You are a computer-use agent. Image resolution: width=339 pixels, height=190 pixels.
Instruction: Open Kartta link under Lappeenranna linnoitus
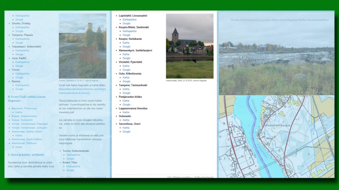(126, 112)
